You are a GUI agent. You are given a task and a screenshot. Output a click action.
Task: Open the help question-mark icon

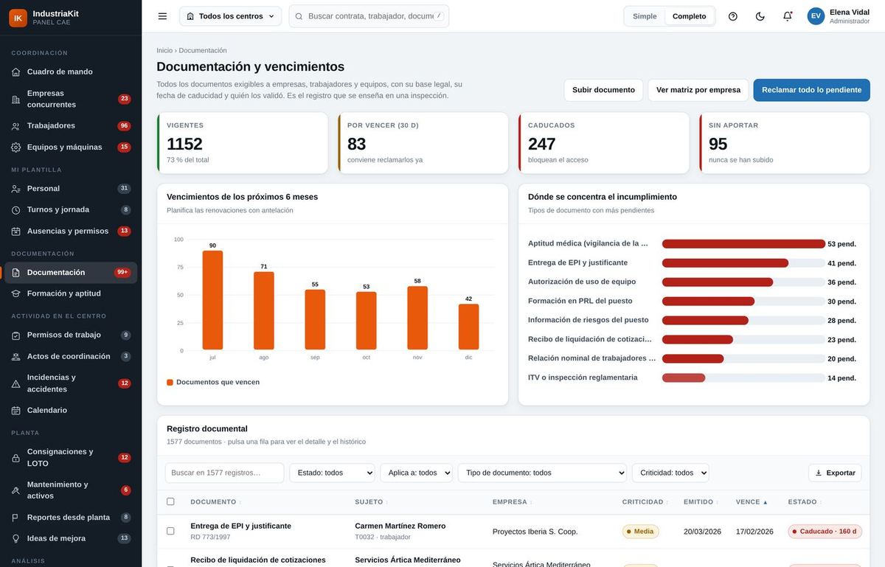click(732, 16)
